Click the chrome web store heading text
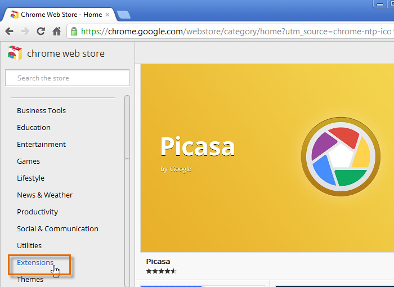This screenshot has height=287, width=394. (x=66, y=53)
